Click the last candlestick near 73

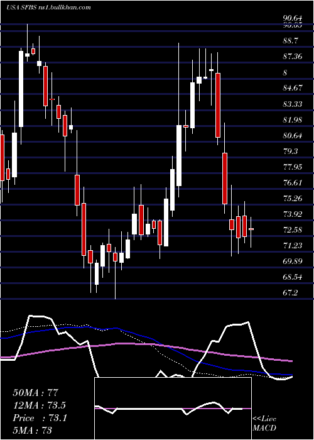point(251,229)
